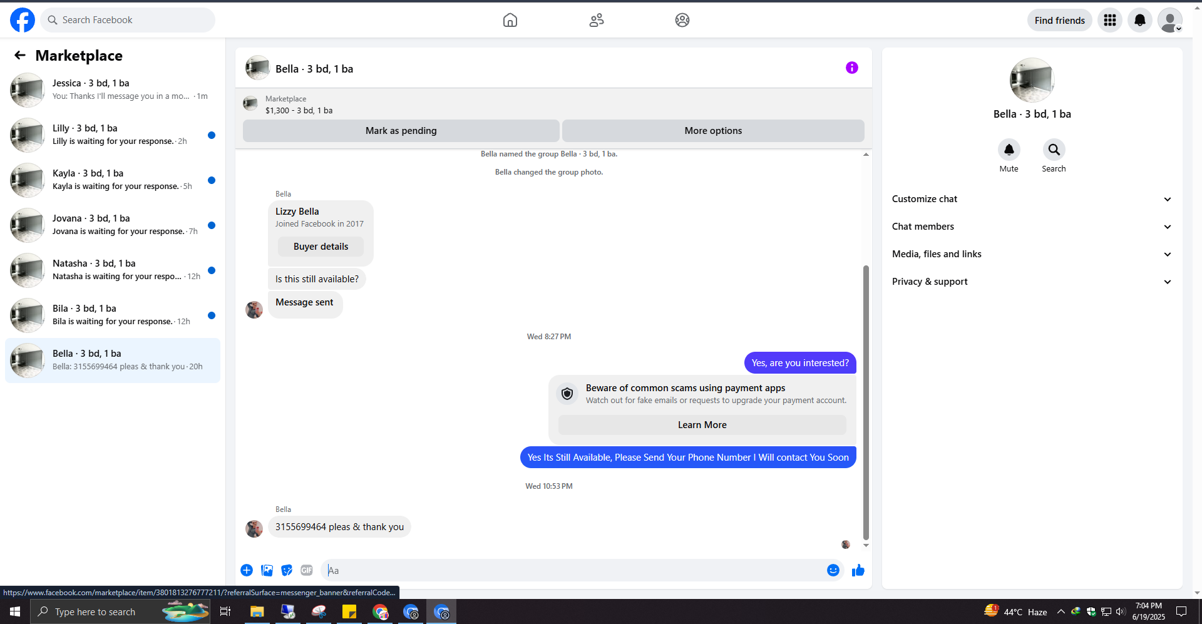Open Jovana's 3 bd, 1 ba conversation
Screen dimensions: 1202x624
tap(113, 225)
